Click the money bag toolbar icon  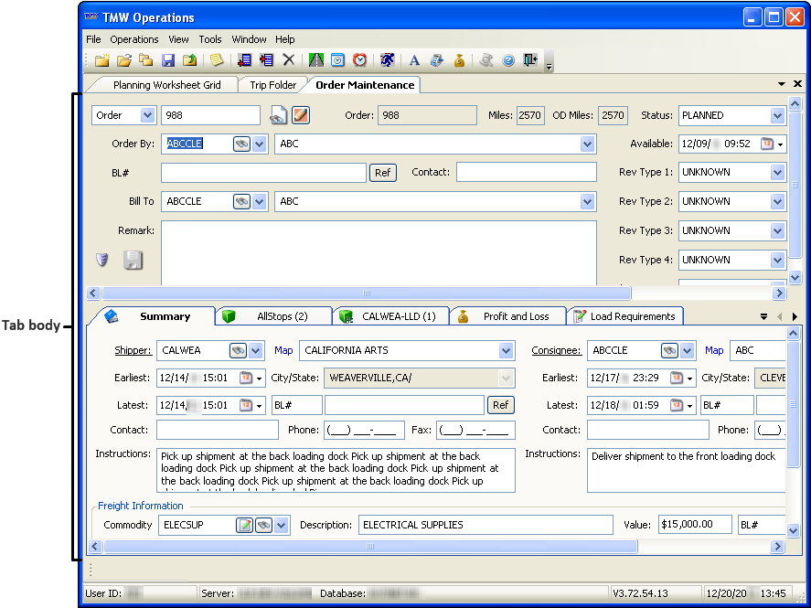pyautogui.click(x=459, y=60)
